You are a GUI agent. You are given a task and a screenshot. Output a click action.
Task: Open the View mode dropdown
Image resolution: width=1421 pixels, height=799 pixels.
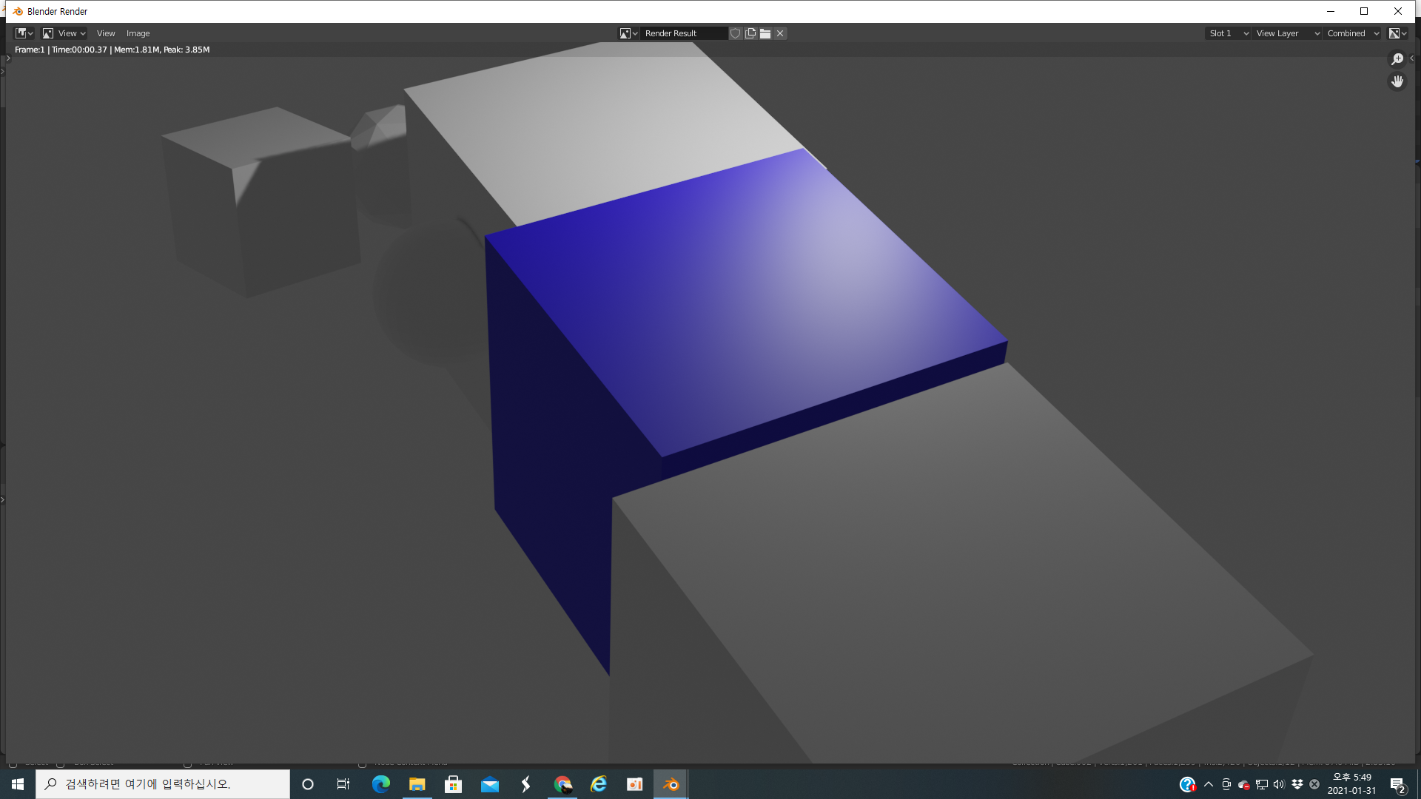point(64,33)
